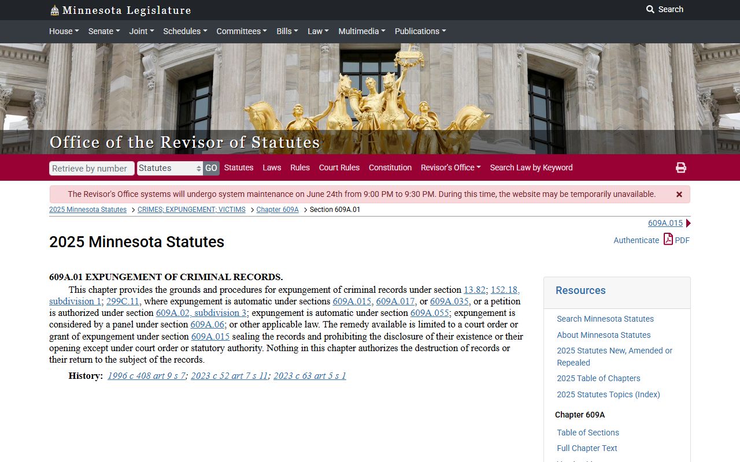Follow the CRIMES; EXPUNGEMENT; VICTIMS breadcrumb
The height and width of the screenshot is (462, 740).
(191, 210)
